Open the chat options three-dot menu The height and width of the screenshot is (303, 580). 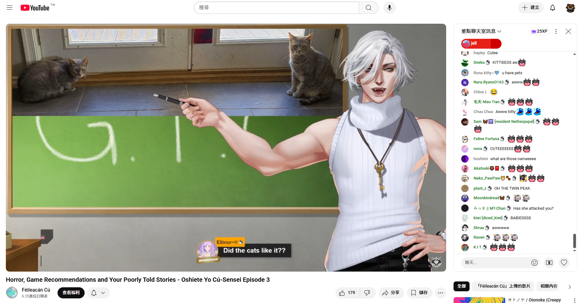coord(556,31)
